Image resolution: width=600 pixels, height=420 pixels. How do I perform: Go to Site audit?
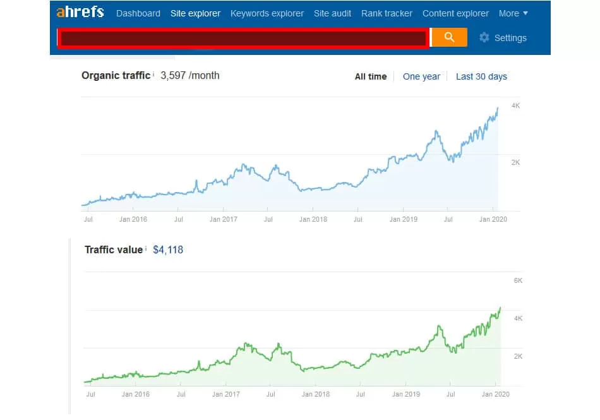332,13
